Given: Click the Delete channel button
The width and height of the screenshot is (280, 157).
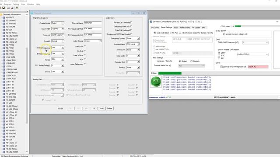Looking at the screenshot, I should click(110, 109).
